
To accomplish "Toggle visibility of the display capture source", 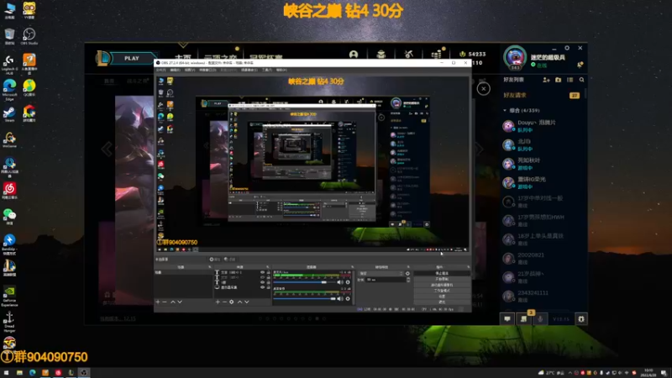I will coord(262,287).
